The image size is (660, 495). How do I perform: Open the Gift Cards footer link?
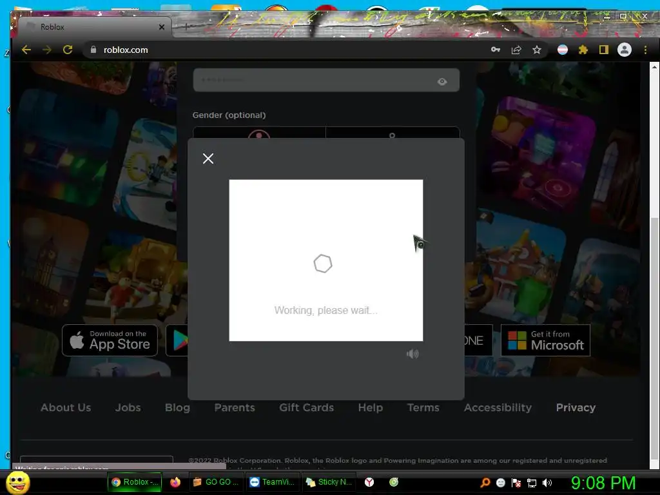pos(306,407)
